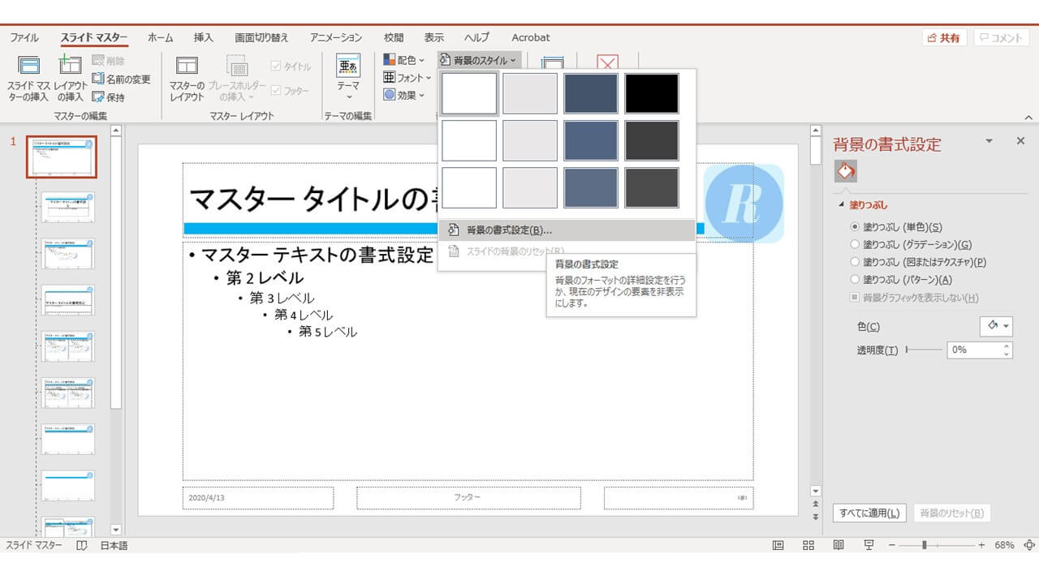Select the Gradient fill radio button
The height and width of the screenshot is (584, 1039).
854,244
